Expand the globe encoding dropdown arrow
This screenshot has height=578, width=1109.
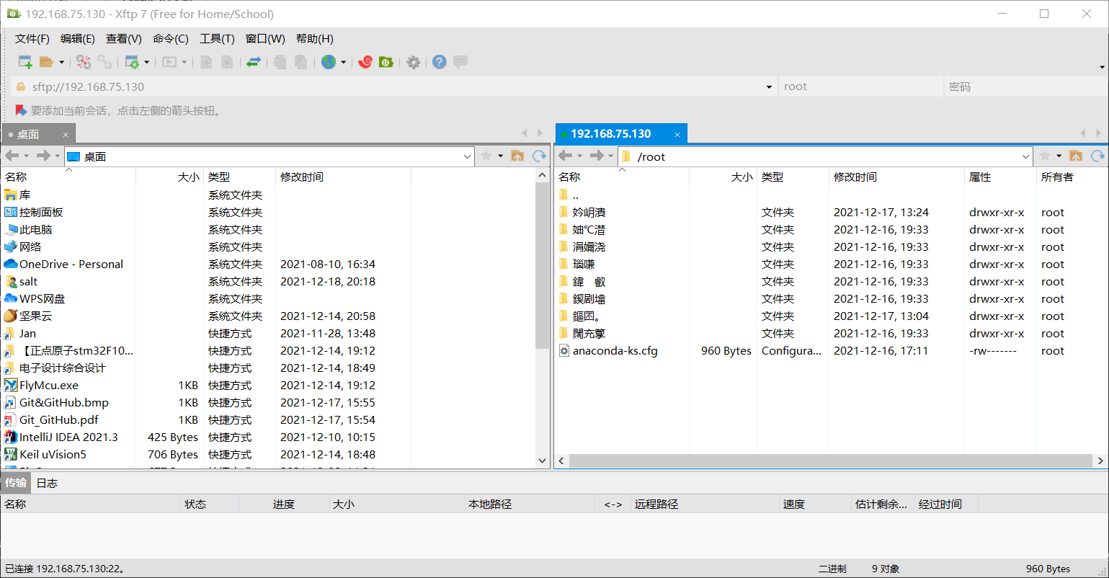pyautogui.click(x=343, y=62)
